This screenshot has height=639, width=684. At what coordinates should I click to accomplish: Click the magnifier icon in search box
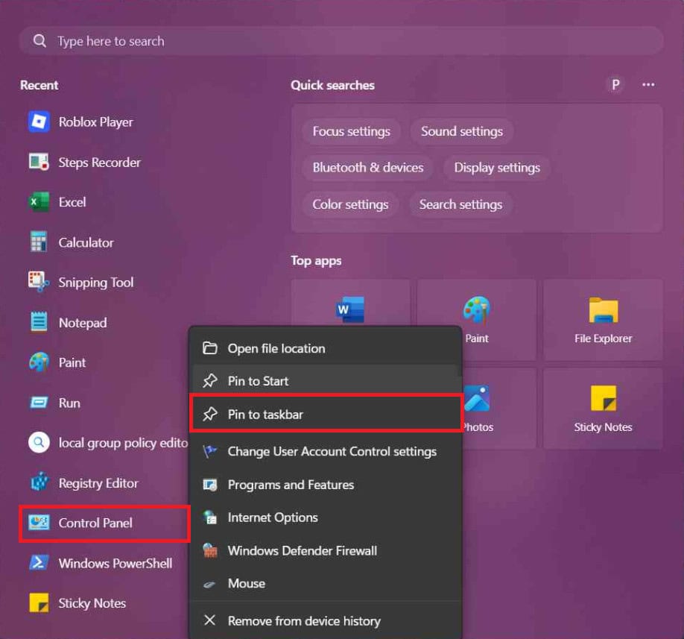tap(39, 40)
